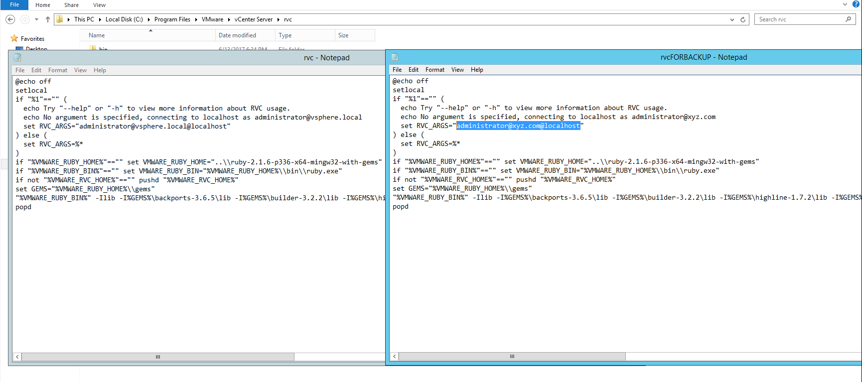
Task: Go up one folder level
Action: (x=48, y=19)
